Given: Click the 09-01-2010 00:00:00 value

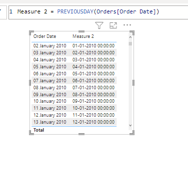Looking at the screenshot, I should [93, 101].
